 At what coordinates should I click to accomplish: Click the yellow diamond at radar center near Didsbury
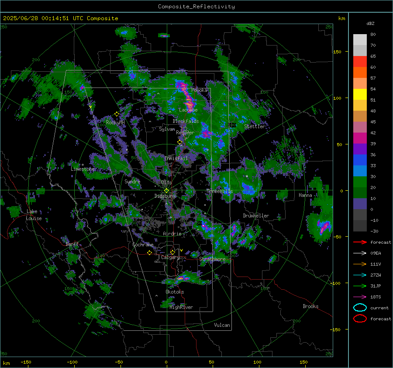tap(166, 191)
